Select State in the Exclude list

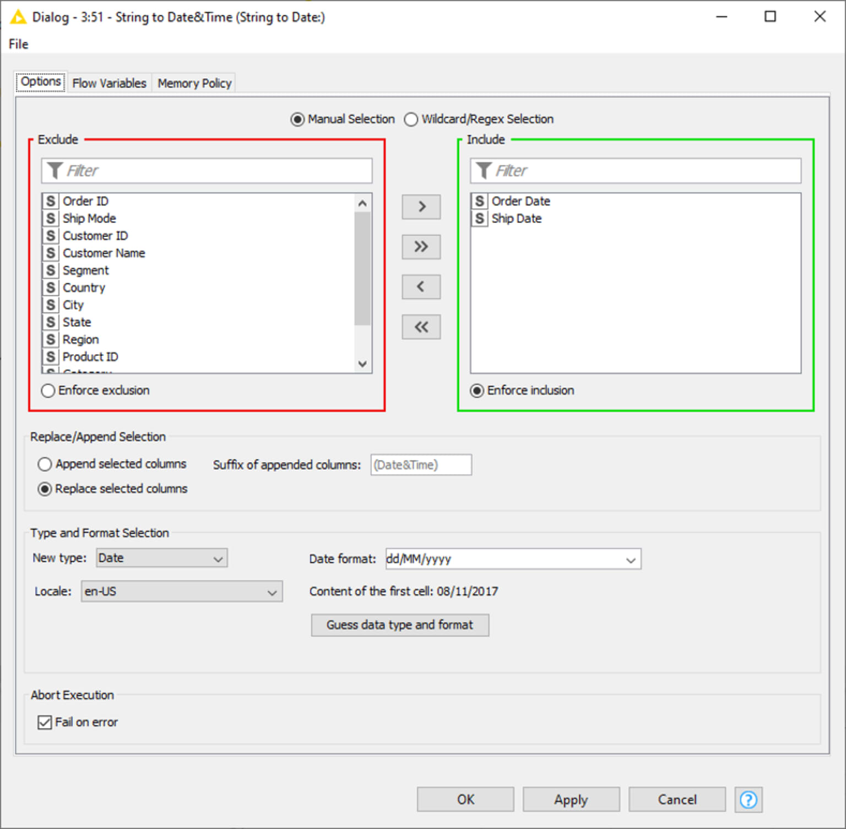[x=199, y=322]
